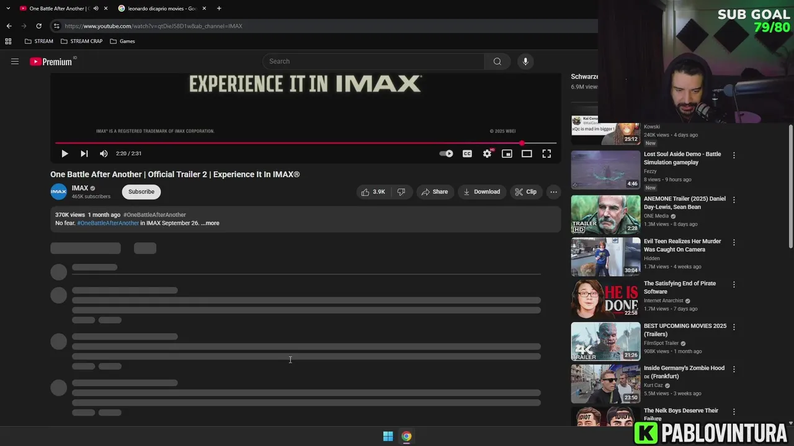Open options for ANEMONE Trailer video
Screen dimensions: 794x446
[734, 200]
